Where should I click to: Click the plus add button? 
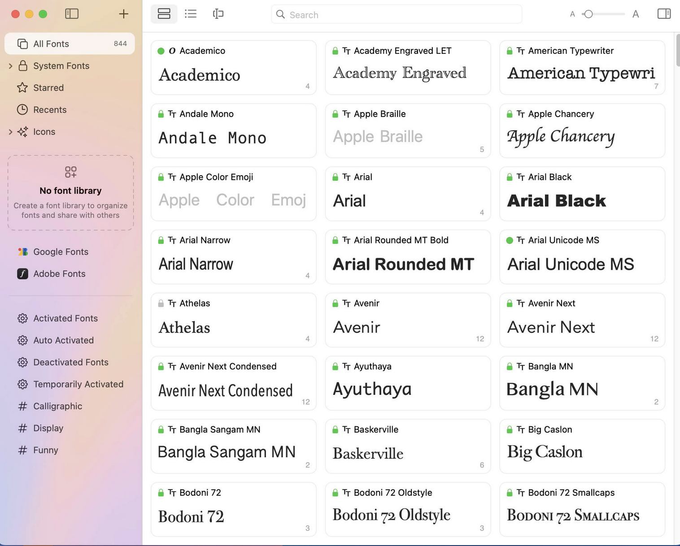[x=123, y=14]
